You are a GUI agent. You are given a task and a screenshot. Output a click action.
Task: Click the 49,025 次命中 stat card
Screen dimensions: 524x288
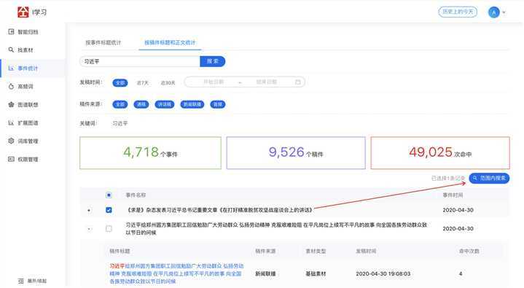[440, 153]
